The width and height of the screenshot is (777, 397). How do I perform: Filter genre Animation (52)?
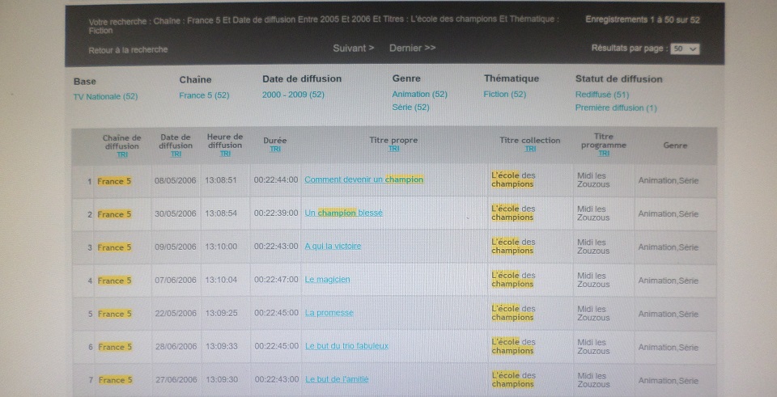[420, 94]
